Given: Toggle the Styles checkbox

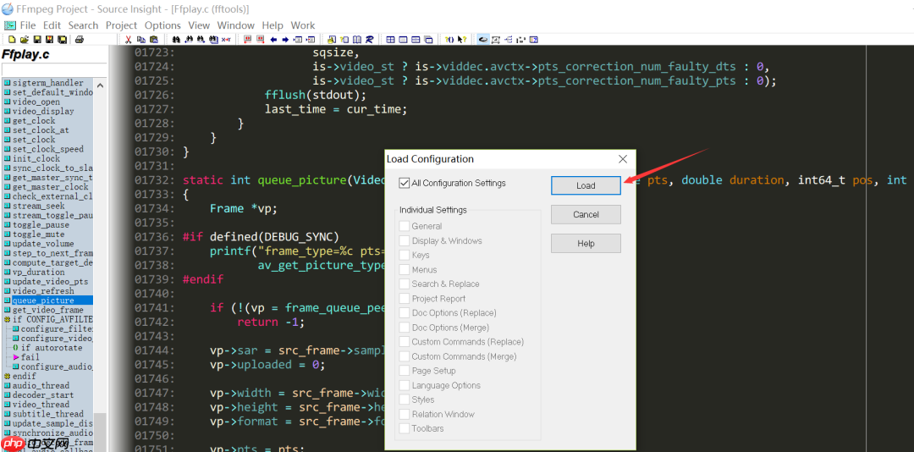Looking at the screenshot, I should (x=405, y=400).
